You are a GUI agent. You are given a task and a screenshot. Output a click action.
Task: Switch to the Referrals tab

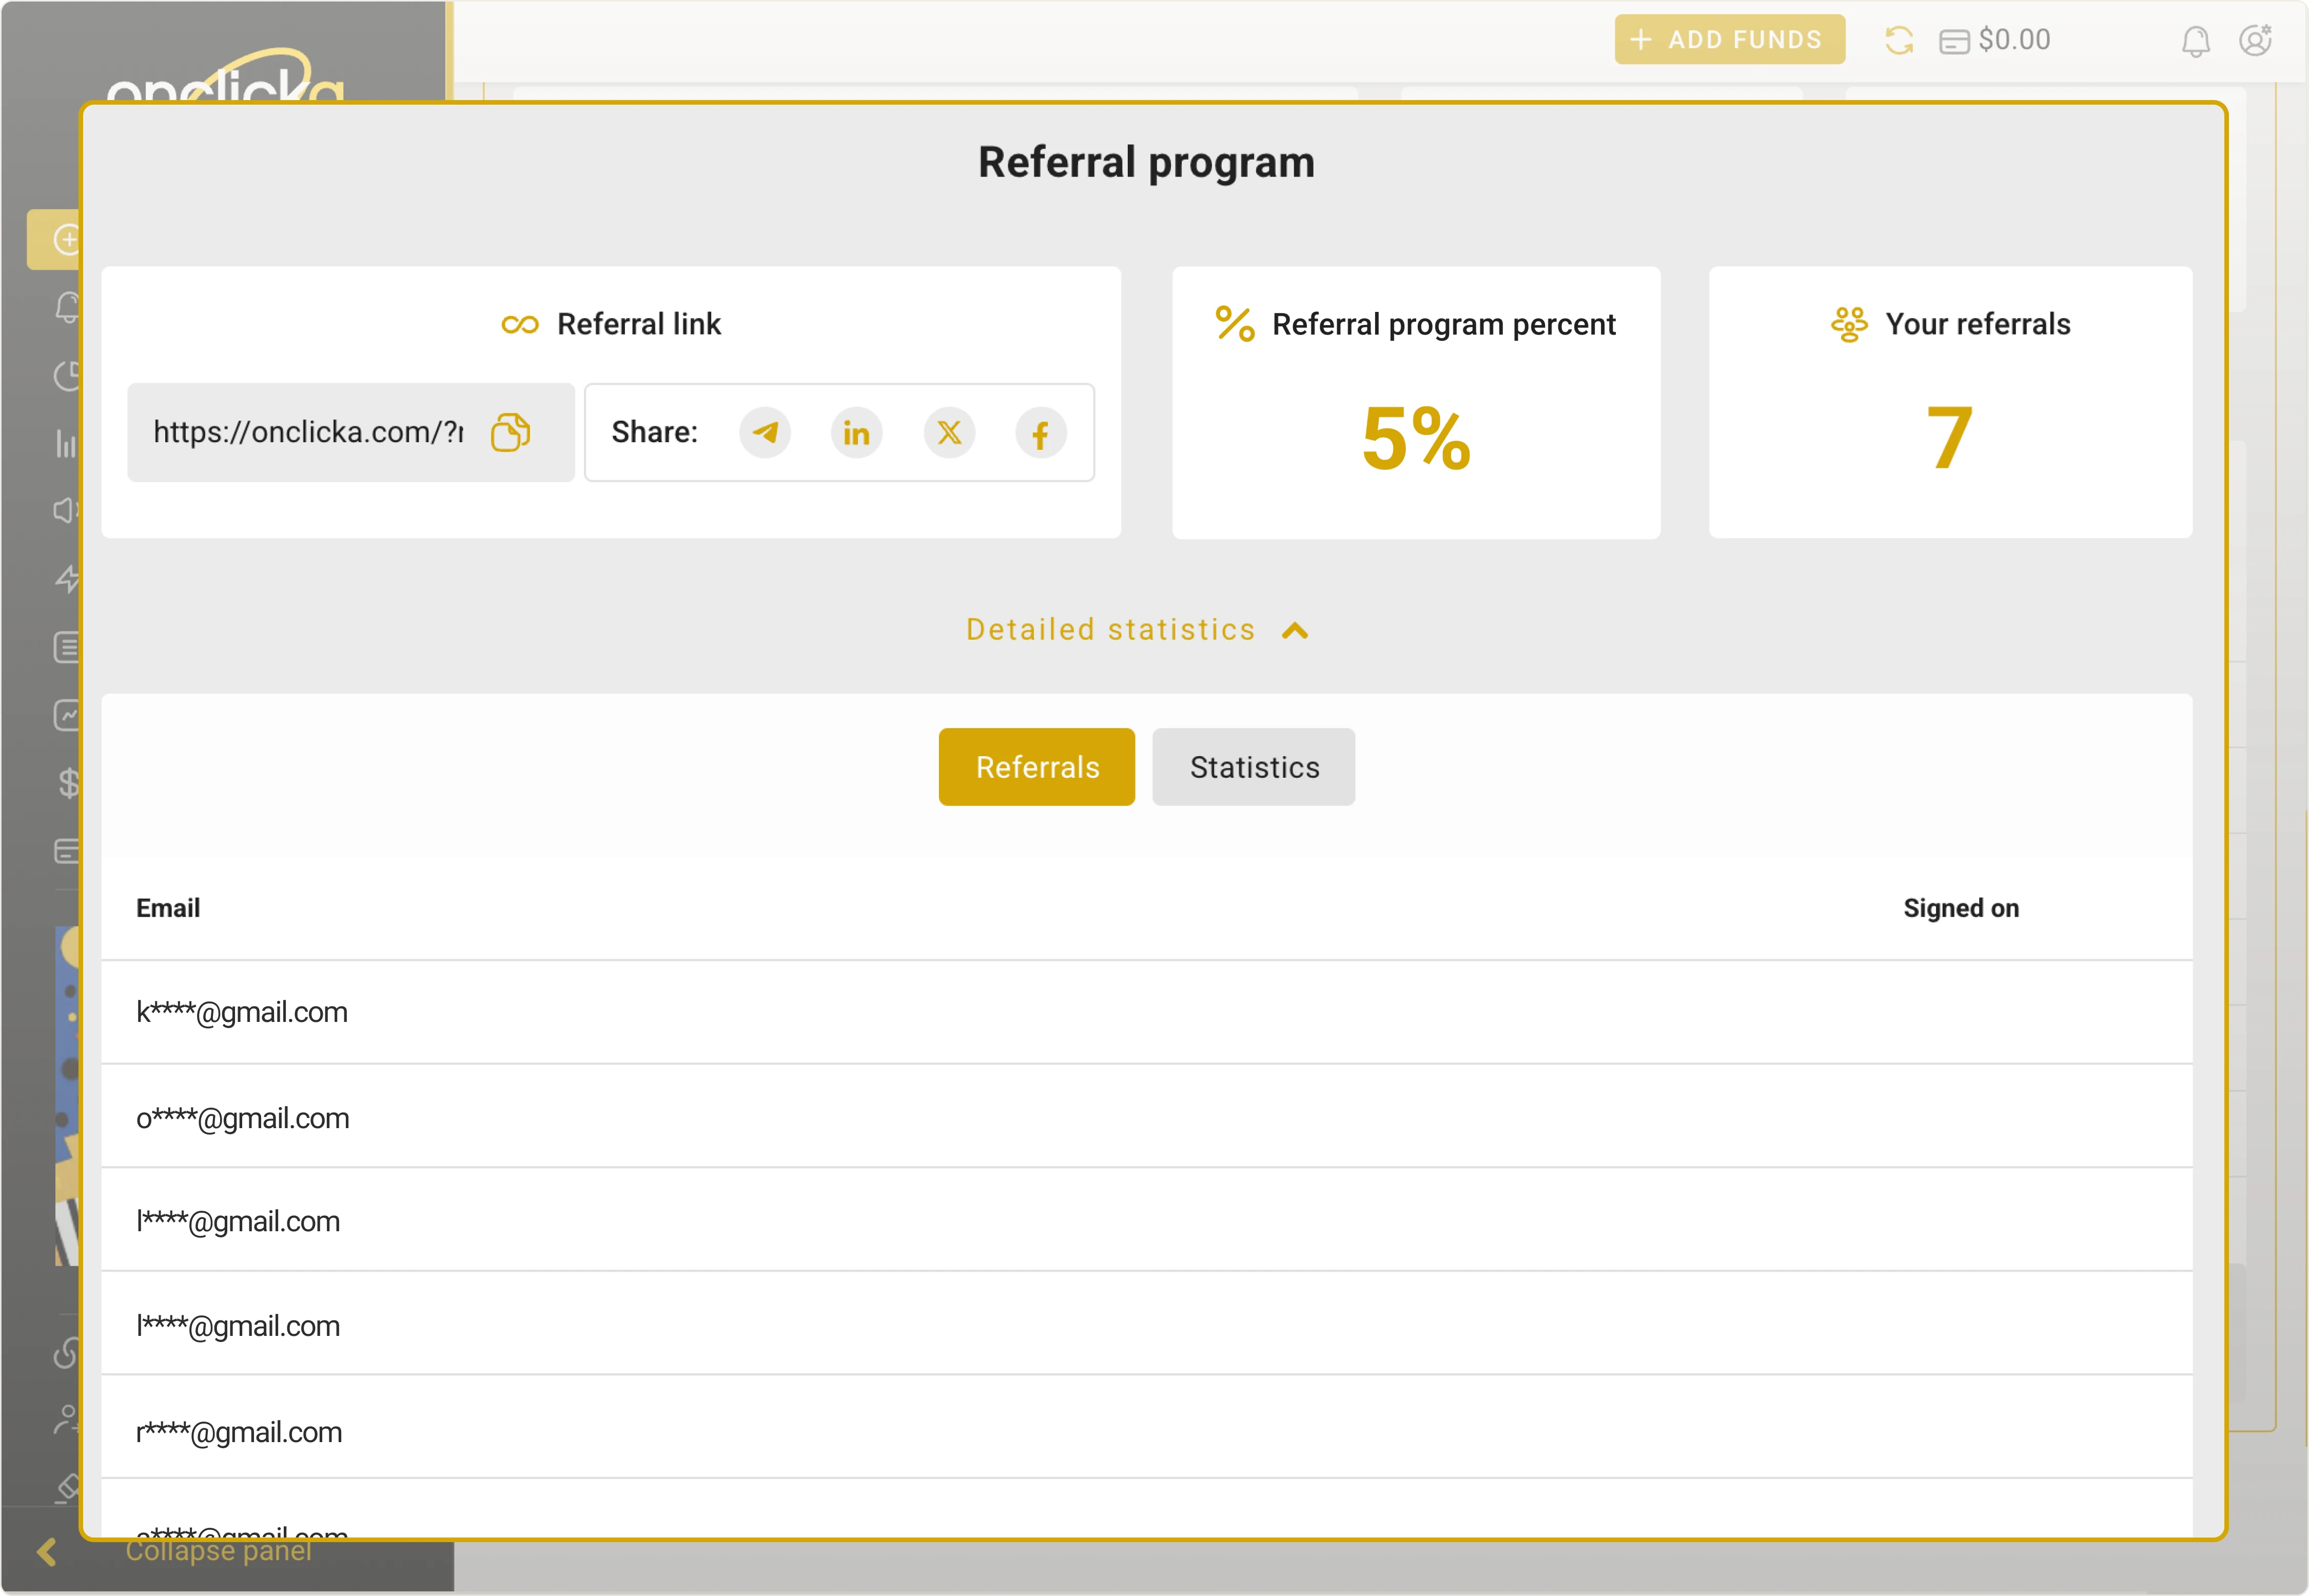1036,767
